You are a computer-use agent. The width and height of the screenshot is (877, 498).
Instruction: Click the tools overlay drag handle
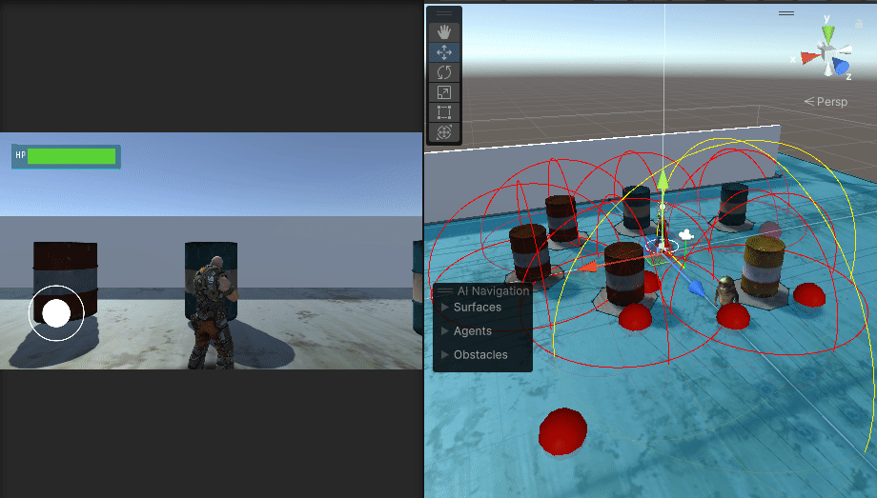click(x=444, y=13)
